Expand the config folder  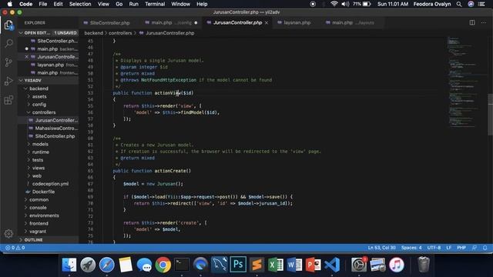(x=29, y=105)
